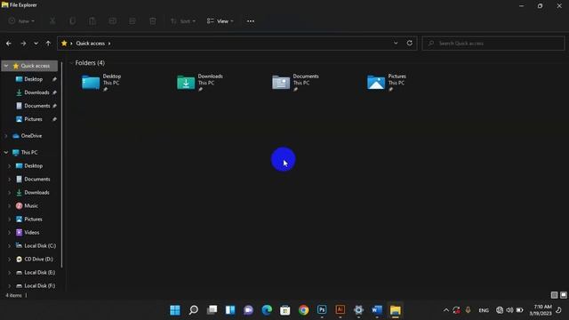Open the Sort dropdown menu
569x320 pixels.
[183, 21]
